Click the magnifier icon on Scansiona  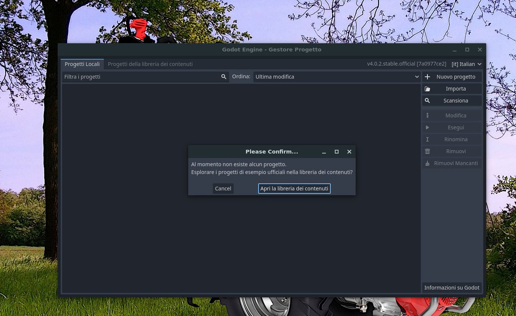pyautogui.click(x=427, y=100)
